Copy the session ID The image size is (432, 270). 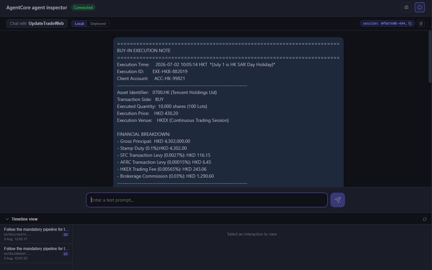pos(410,24)
